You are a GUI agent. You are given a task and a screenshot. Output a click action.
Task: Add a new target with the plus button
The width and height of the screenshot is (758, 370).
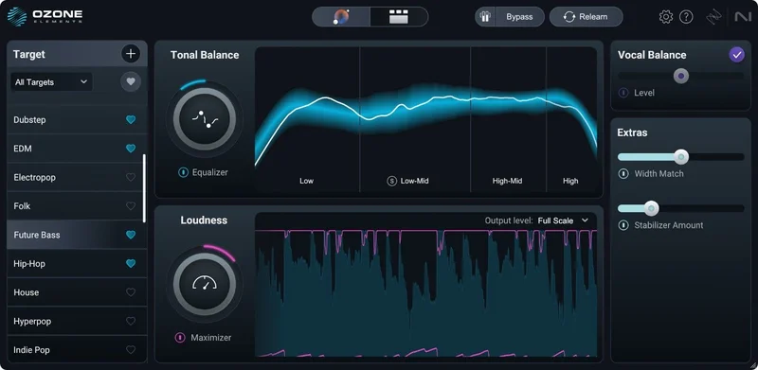(x=131, y=54)
